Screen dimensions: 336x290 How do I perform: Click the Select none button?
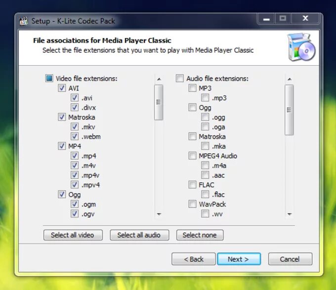click(x=200, y=235)
